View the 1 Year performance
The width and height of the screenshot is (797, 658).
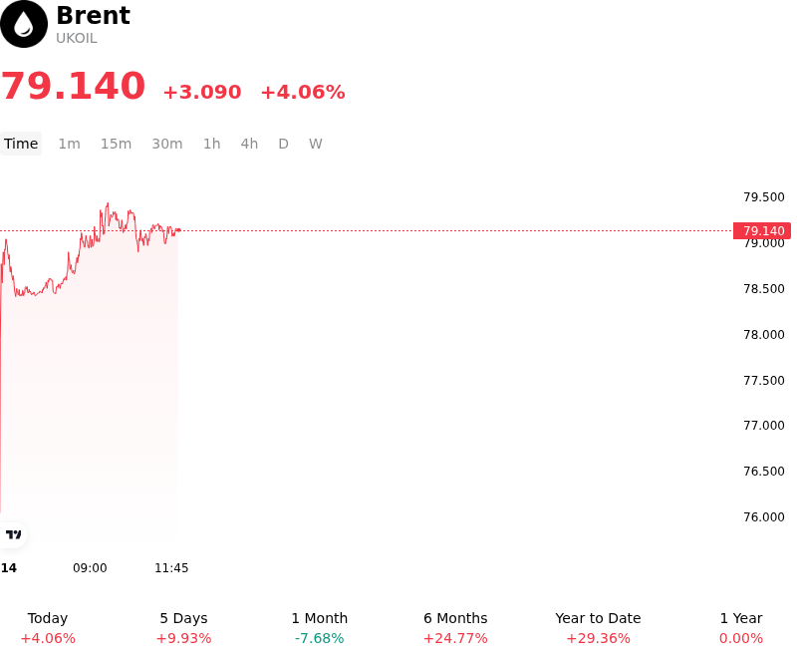point(741,628)
